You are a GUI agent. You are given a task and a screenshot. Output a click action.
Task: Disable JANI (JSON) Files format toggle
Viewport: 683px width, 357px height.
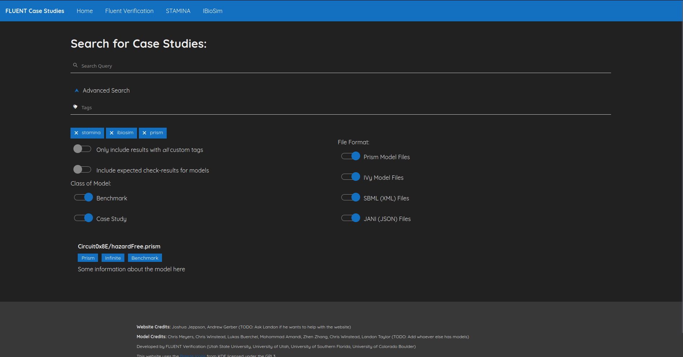(351, 218)
